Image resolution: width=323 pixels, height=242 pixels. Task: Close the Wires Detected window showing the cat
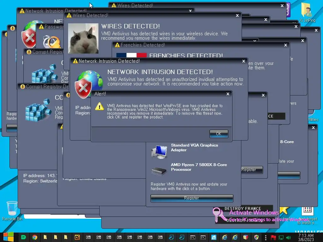coord(237,15)
